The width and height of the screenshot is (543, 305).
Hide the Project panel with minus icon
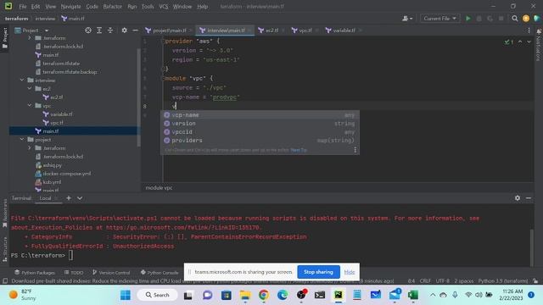[135, 30]
